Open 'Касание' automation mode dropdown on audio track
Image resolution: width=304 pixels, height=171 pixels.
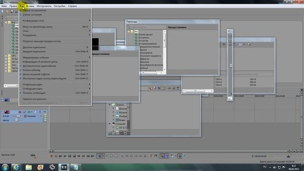point(41,116)
